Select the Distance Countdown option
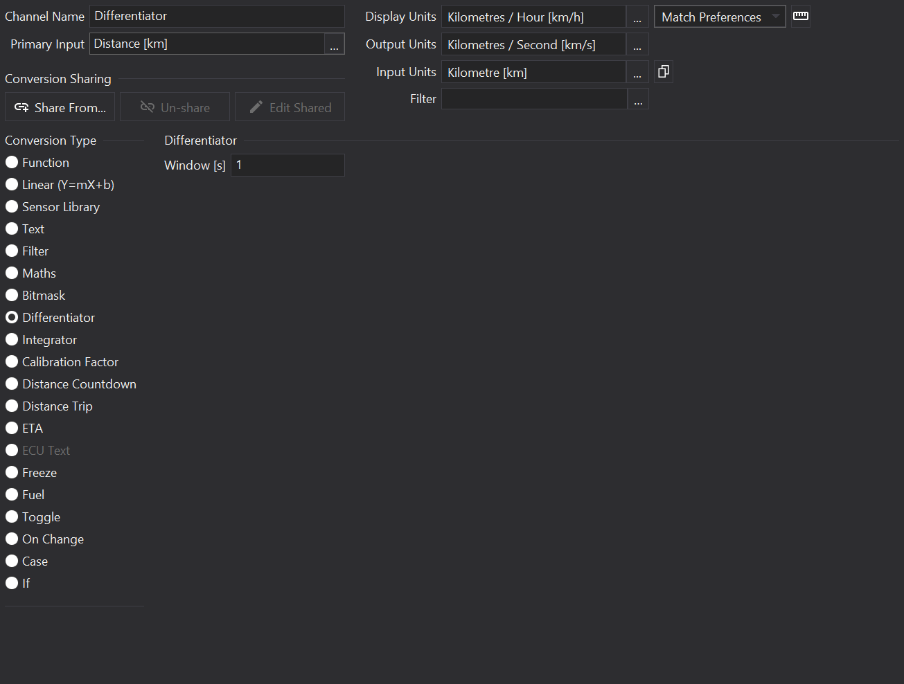 click(12, 384)
